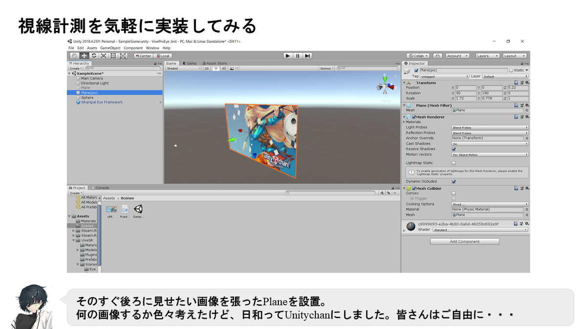Select the Rotate tool
The width and height of the screenshot is (586, 329).
click(x=94, y=56)
